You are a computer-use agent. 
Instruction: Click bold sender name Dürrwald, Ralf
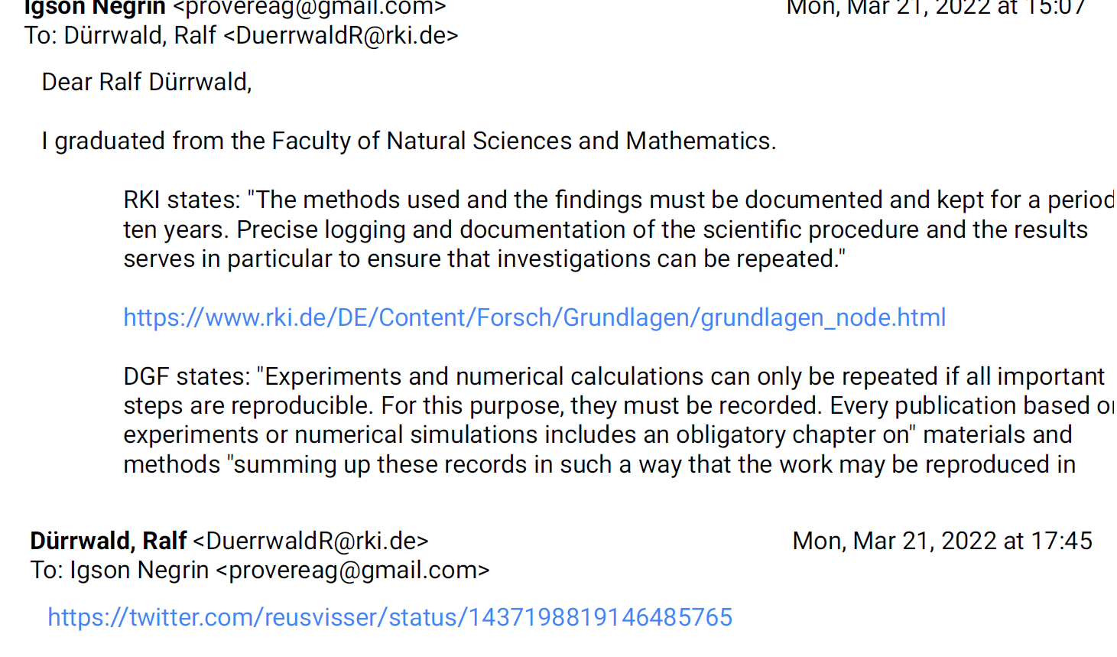point(109,541)
